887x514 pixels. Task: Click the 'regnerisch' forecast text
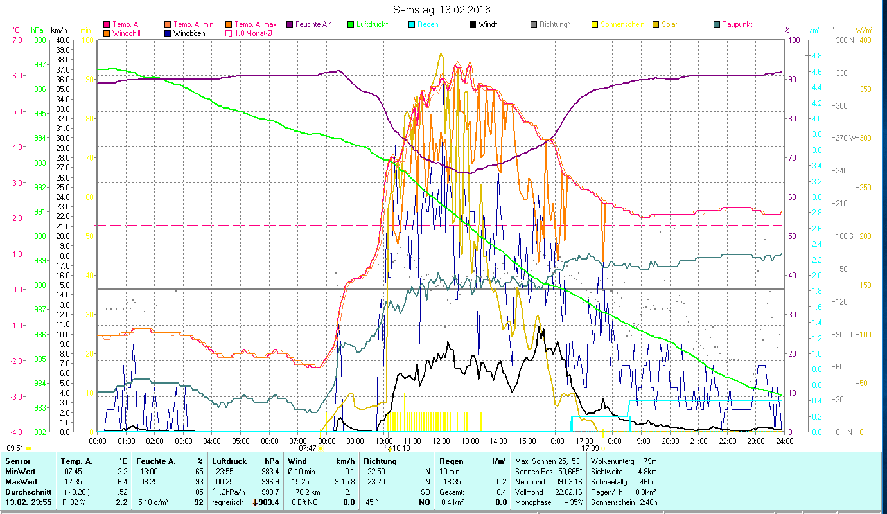(x=228, y=502)
